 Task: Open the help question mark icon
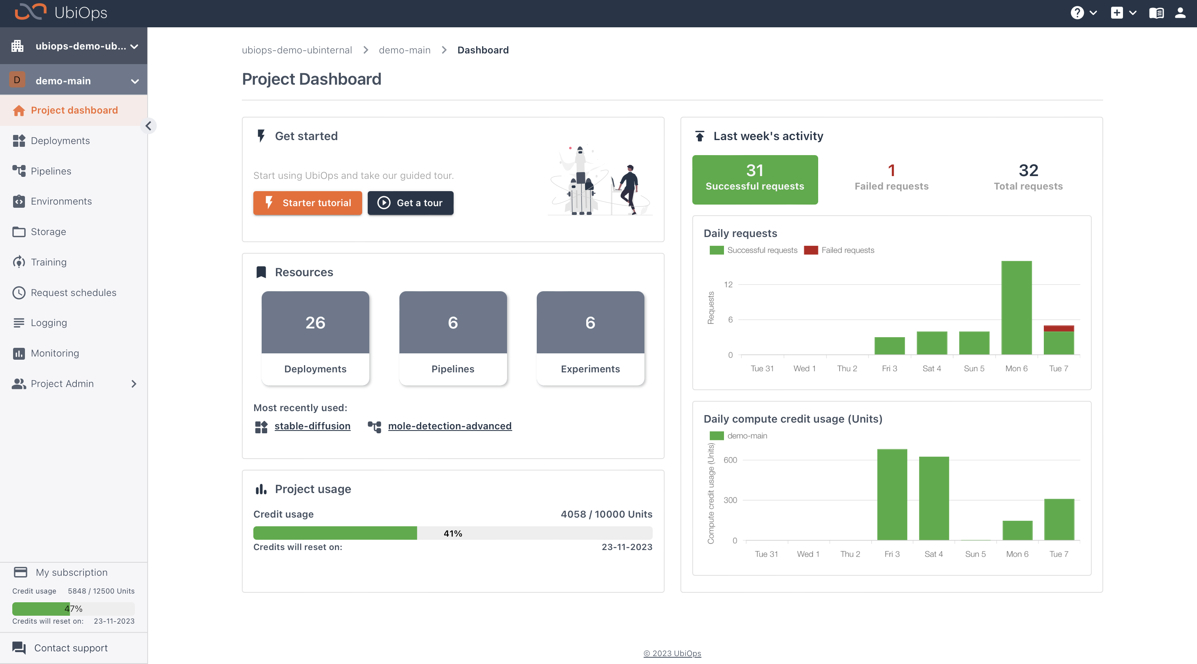click(x=1077, y=13)
